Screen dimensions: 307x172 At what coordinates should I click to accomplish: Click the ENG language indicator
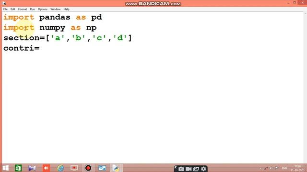coord(284,168)
